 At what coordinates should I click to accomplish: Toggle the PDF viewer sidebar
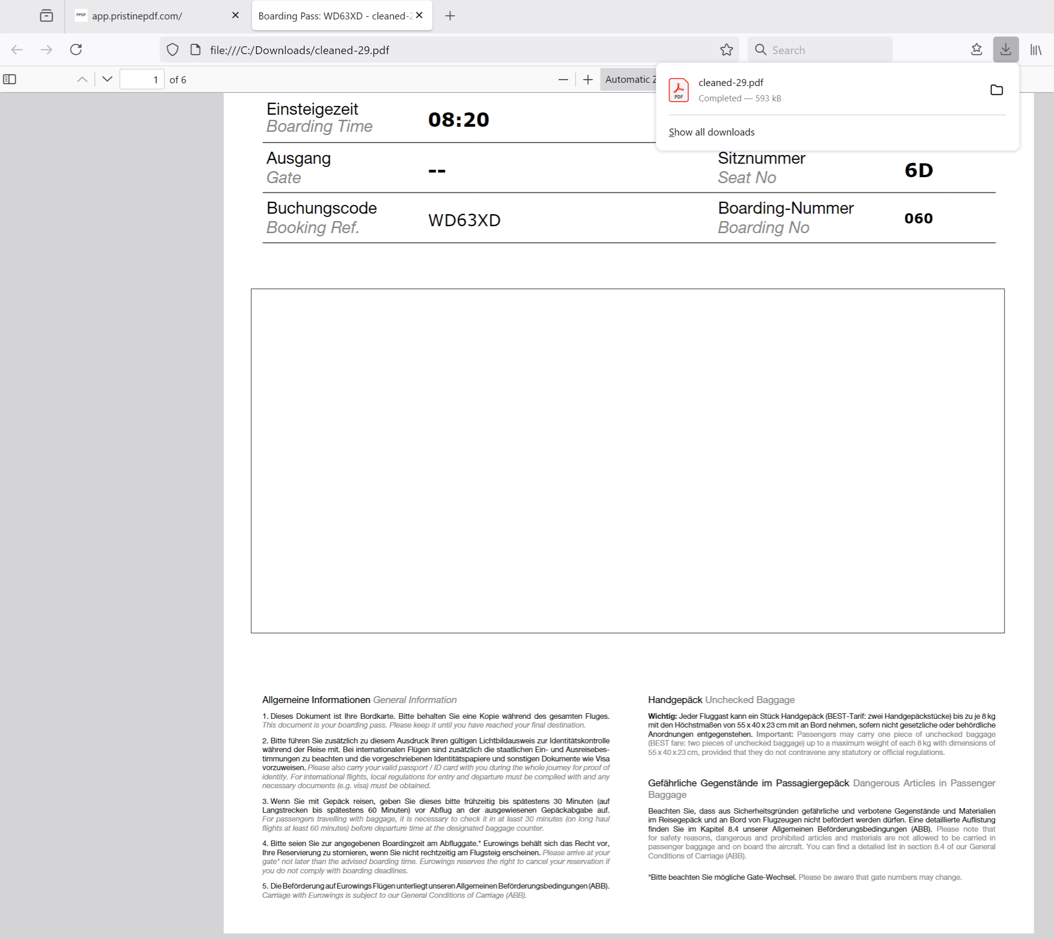pos(10,79)
